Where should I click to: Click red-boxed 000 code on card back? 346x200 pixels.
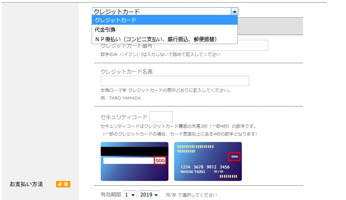(160, 161)
